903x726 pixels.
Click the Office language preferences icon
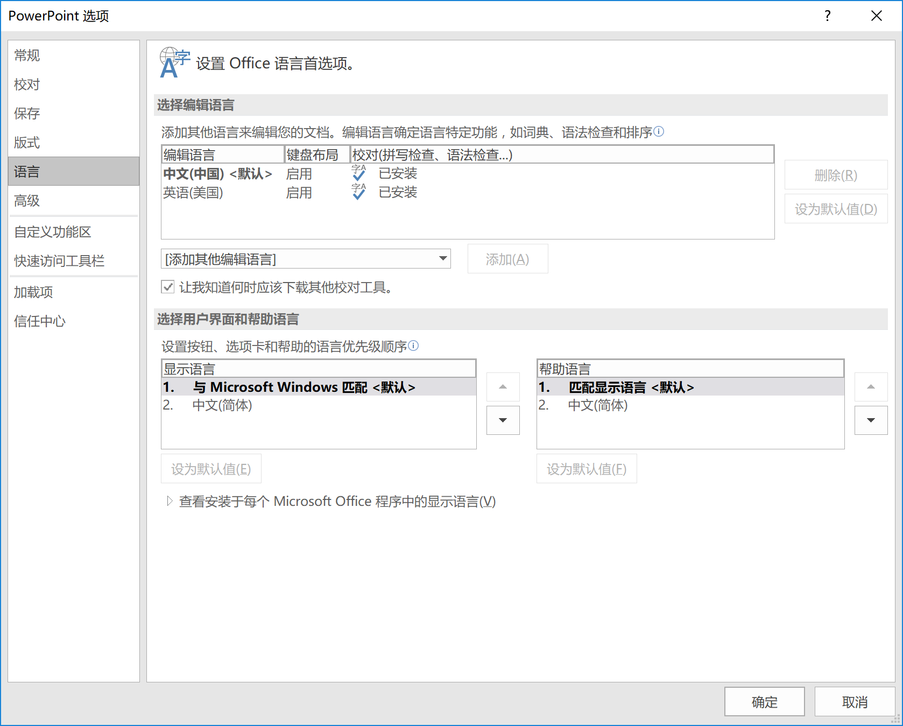[175, 63]
